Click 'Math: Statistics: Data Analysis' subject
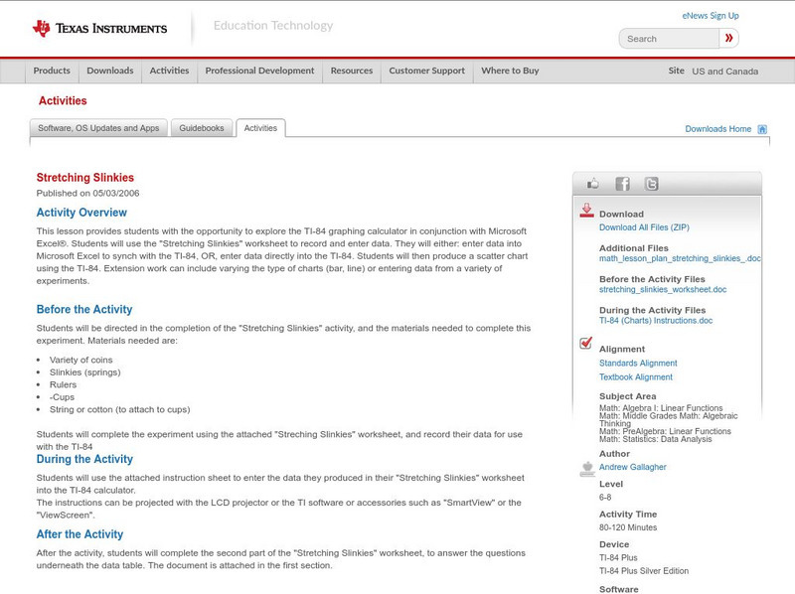The height and width of the screenshot is (594, 795). 656,439
